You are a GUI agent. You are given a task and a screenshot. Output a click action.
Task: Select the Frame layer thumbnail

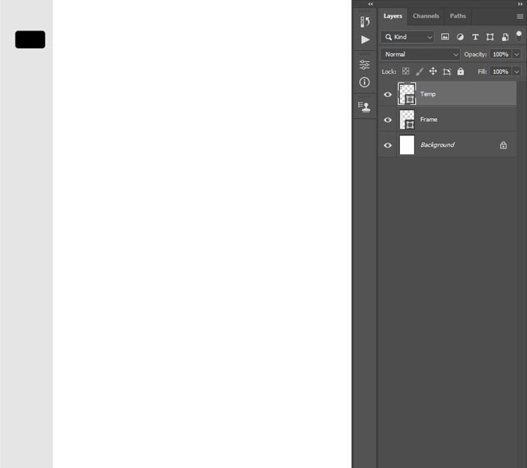(407, 119)
